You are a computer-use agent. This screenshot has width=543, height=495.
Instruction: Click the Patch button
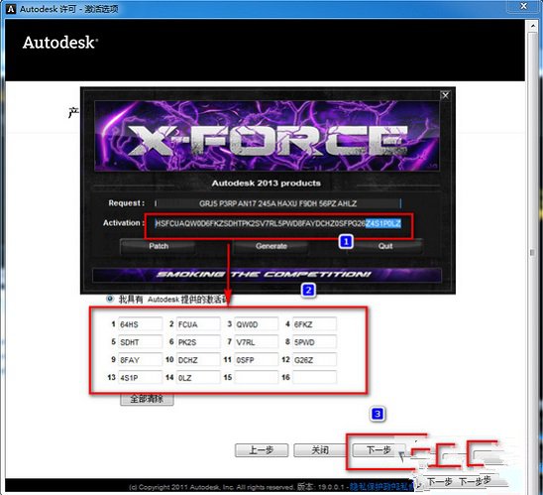pyautogui.click(x=159, y=246)
